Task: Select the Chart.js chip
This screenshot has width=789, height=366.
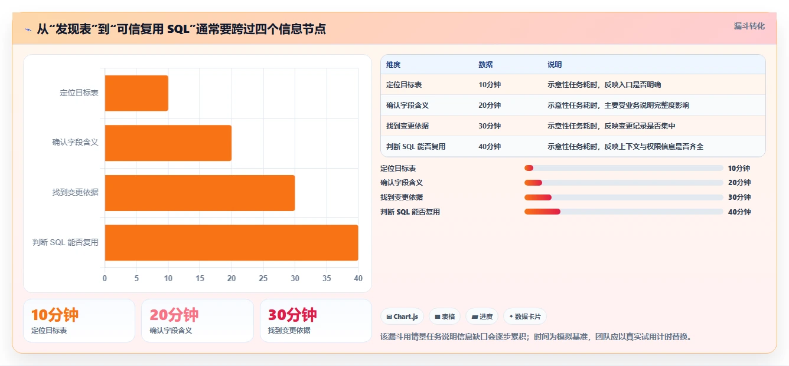Action: tap(402, 316)
